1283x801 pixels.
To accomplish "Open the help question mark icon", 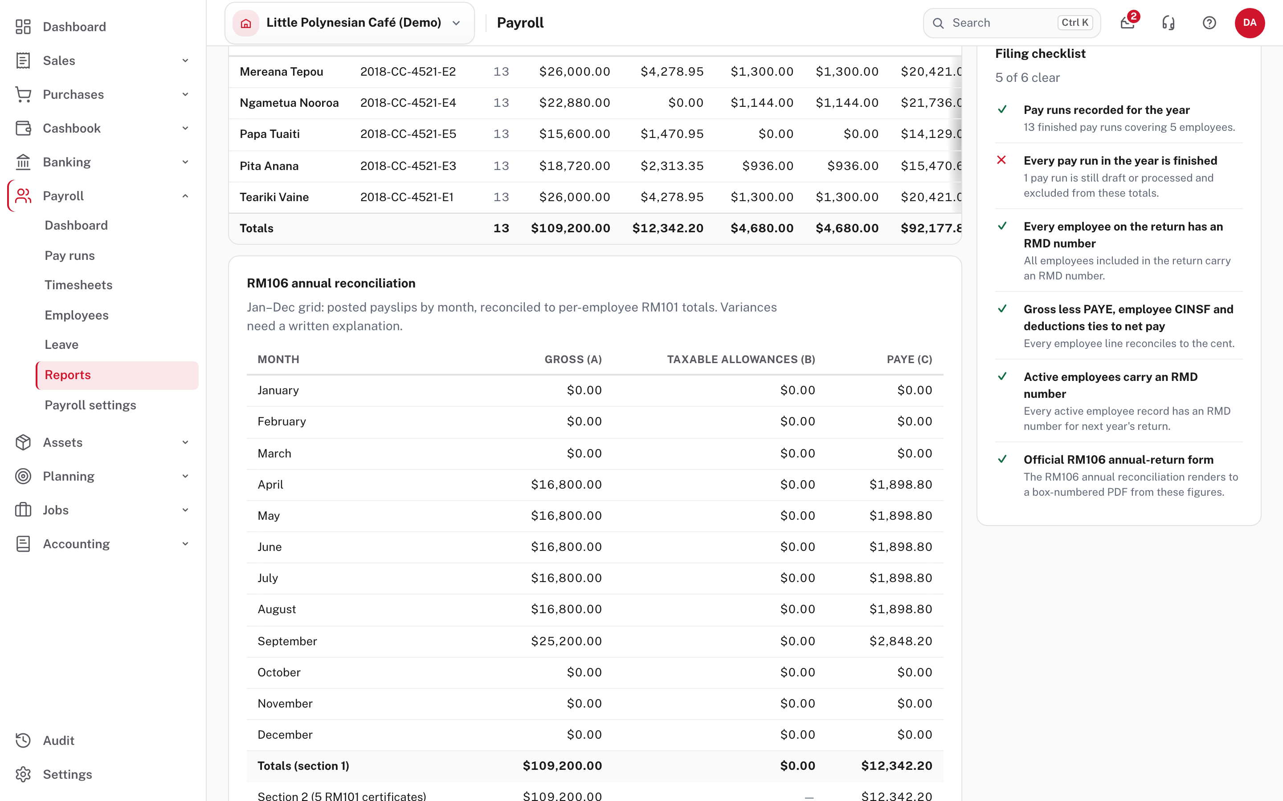I will 1209,23.
